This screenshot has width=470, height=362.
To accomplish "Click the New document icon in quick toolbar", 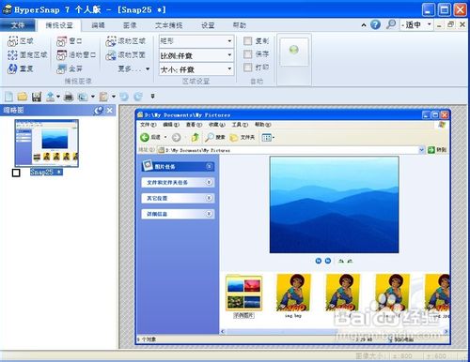I will pos(8,97).
